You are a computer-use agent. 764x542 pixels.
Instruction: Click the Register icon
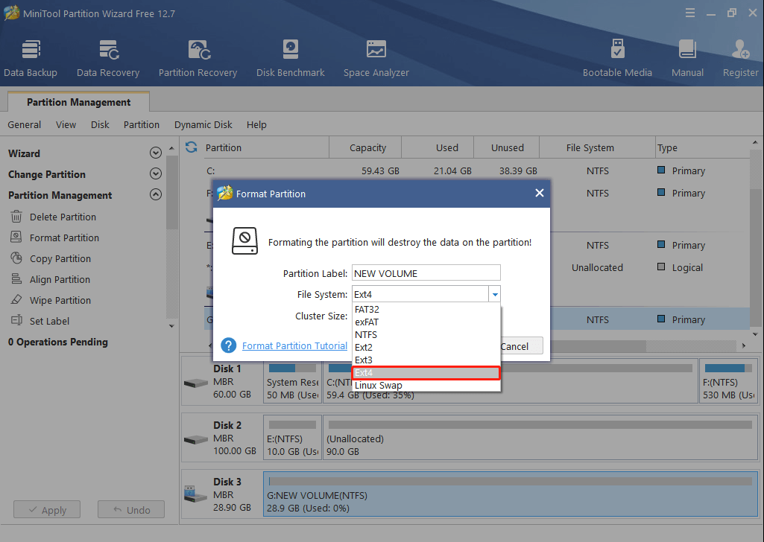coord(741,50)
